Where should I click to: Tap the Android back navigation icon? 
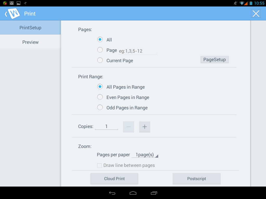tap(112, 193)
